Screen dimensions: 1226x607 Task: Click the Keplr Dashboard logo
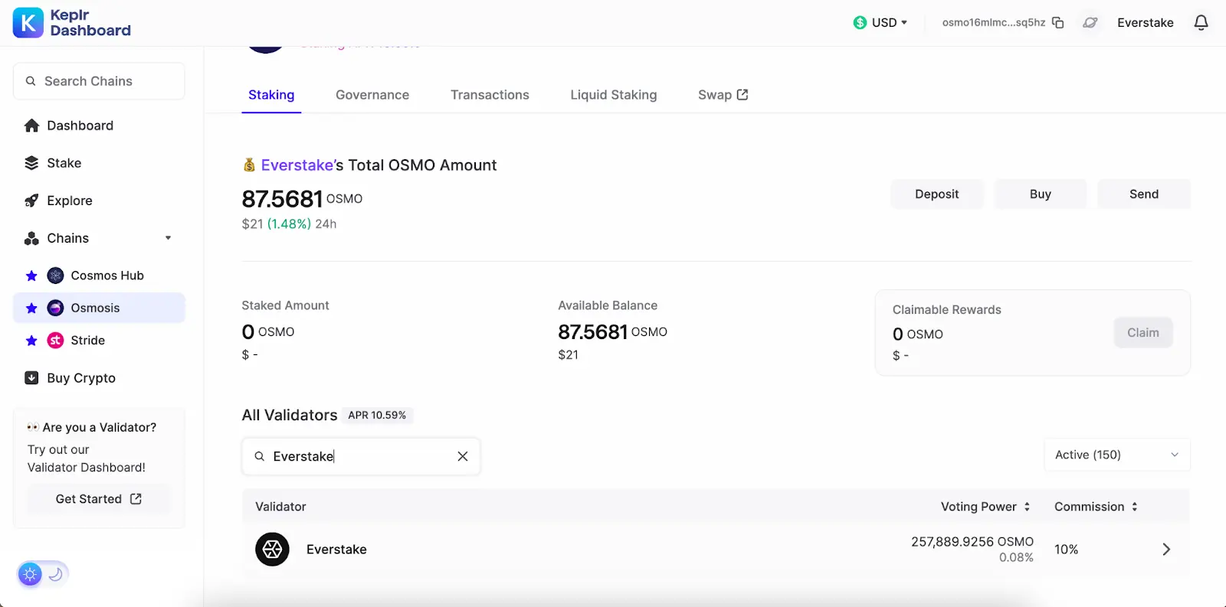(72, 23)
